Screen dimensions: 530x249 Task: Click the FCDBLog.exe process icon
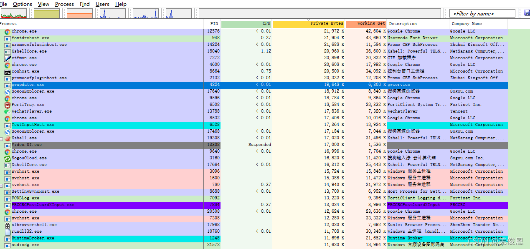pyautogui.click(x=8, y=198)
